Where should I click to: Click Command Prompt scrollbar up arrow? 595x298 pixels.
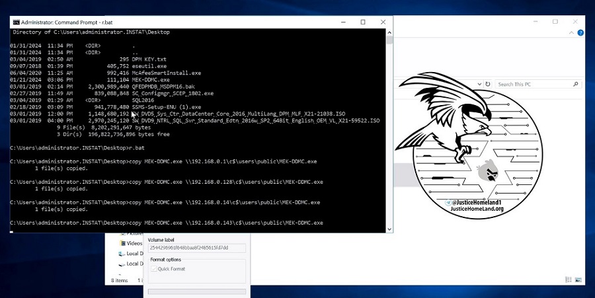click(389, 31)
